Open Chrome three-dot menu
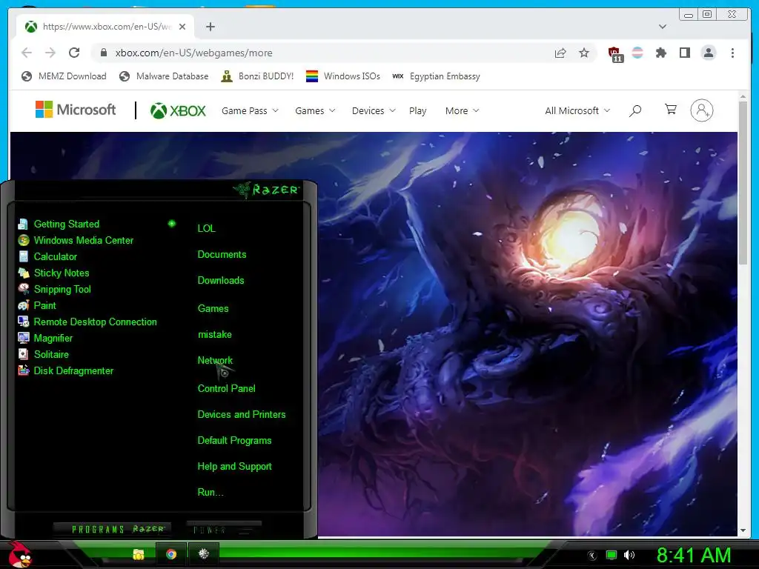Image resolution: width=759 pixels, height=569 pixels. (732, 53)
